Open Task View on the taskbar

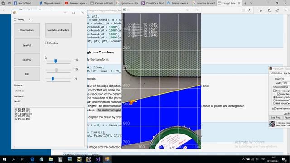(23, 159)
